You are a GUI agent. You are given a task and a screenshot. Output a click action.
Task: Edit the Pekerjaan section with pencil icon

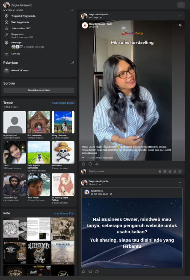(73, 63)
